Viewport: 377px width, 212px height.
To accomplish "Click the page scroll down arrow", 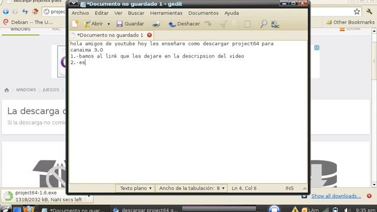I will 374,184.
